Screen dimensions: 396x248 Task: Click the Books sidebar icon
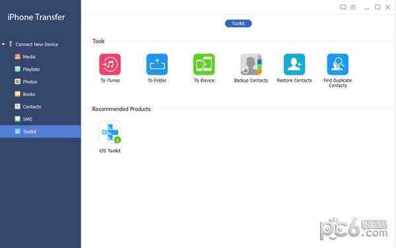(x=17, y=94)
